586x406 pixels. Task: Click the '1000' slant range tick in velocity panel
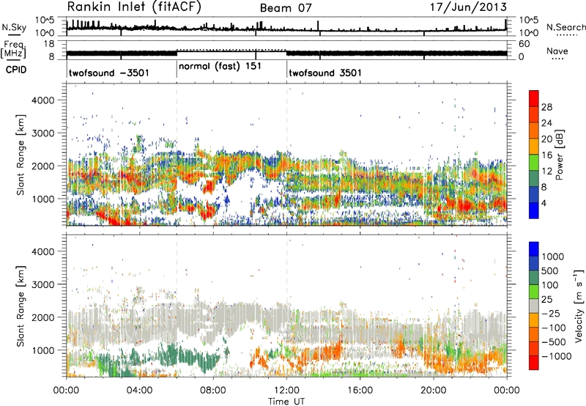pos(42,350)
